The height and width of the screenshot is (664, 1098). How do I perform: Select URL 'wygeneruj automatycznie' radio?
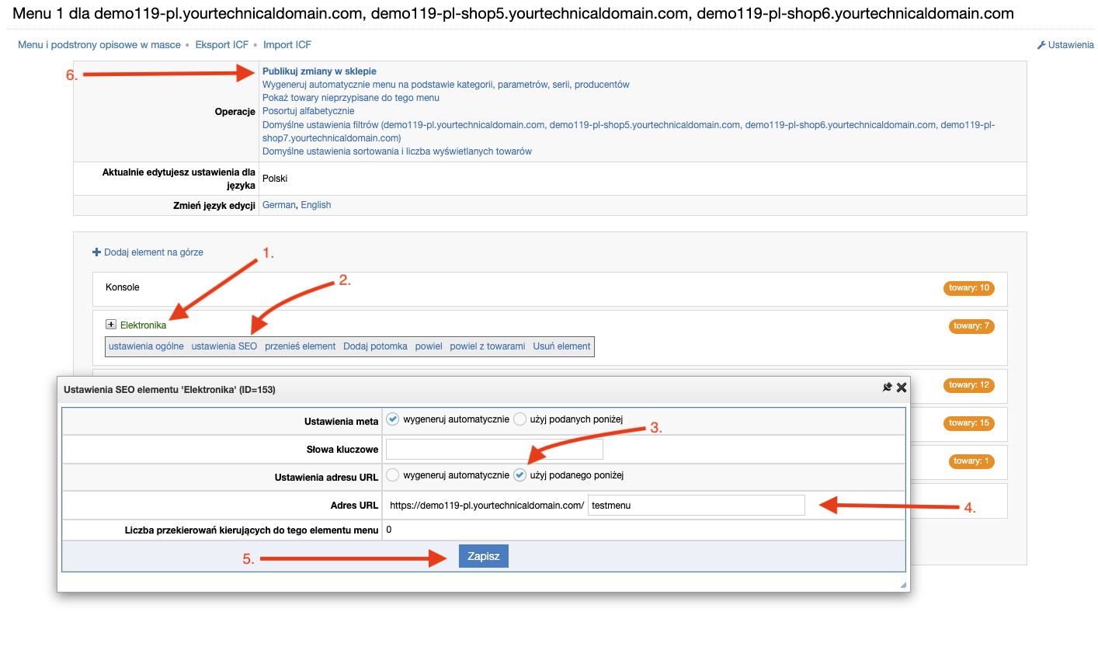click(x=393, y=475)
